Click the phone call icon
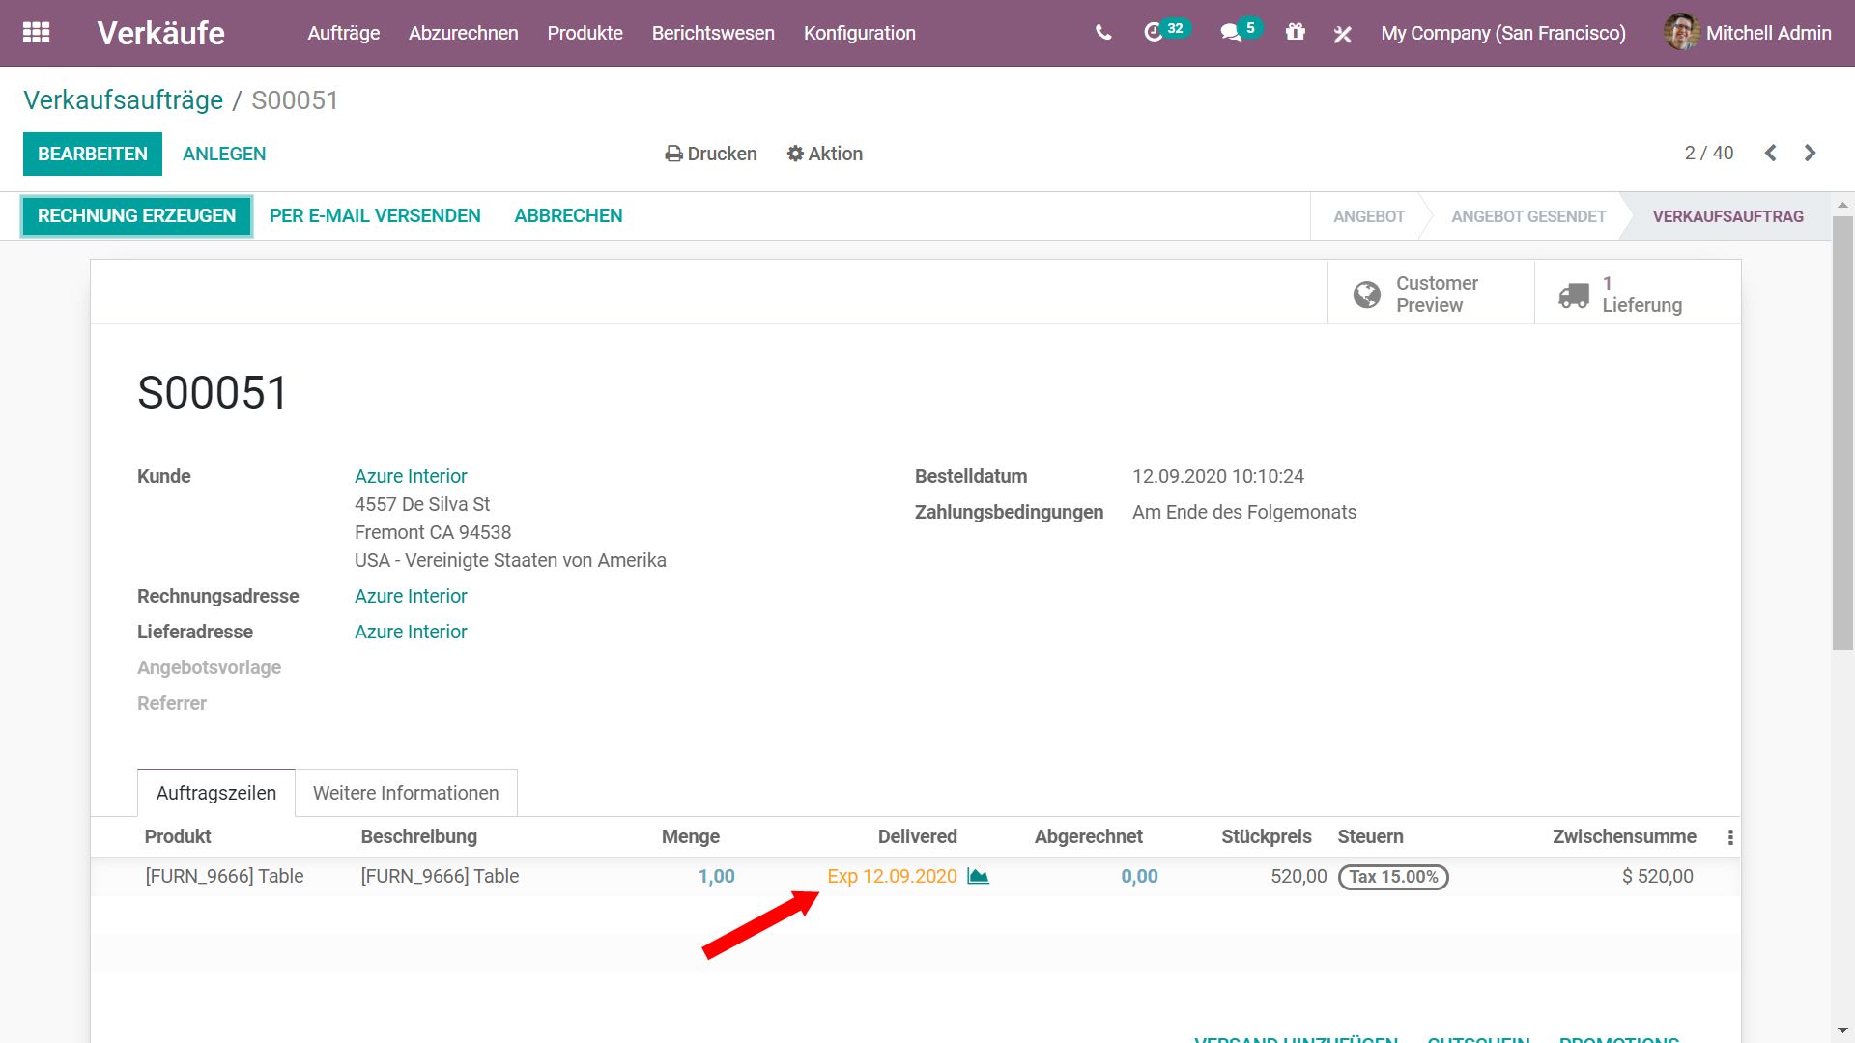The image size is (1855, 1043). pos(1103,33)
